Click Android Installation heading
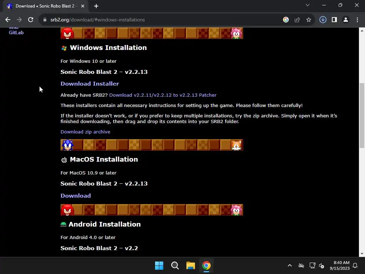The height and width of the screenshot is (274, 365). pyautogui.click(x=104, y=224)
